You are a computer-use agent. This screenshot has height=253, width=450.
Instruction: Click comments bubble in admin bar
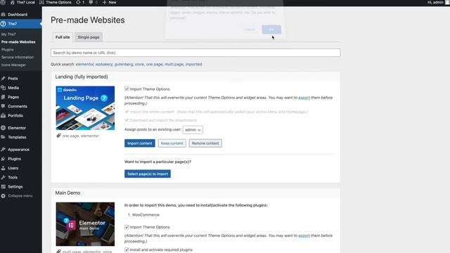pos(91,2)
